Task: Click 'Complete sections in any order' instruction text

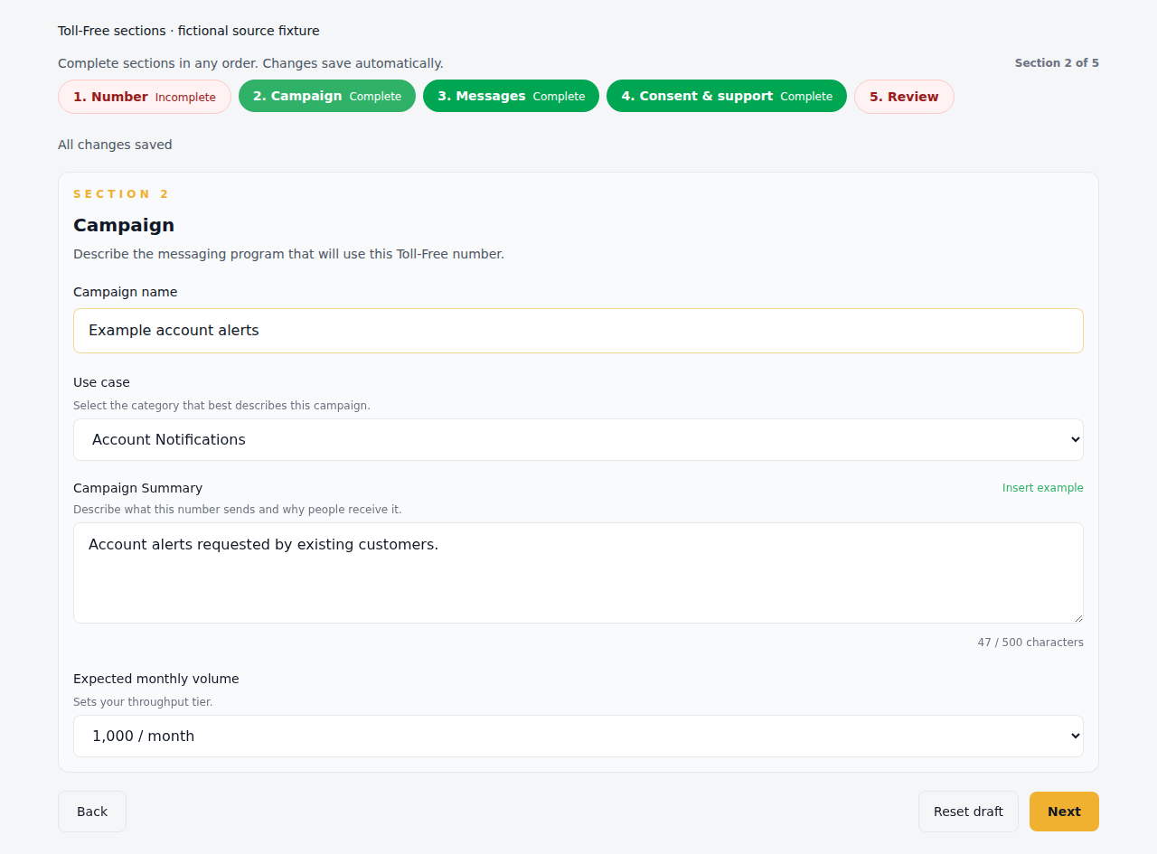Action: click(x=250, y=63)
